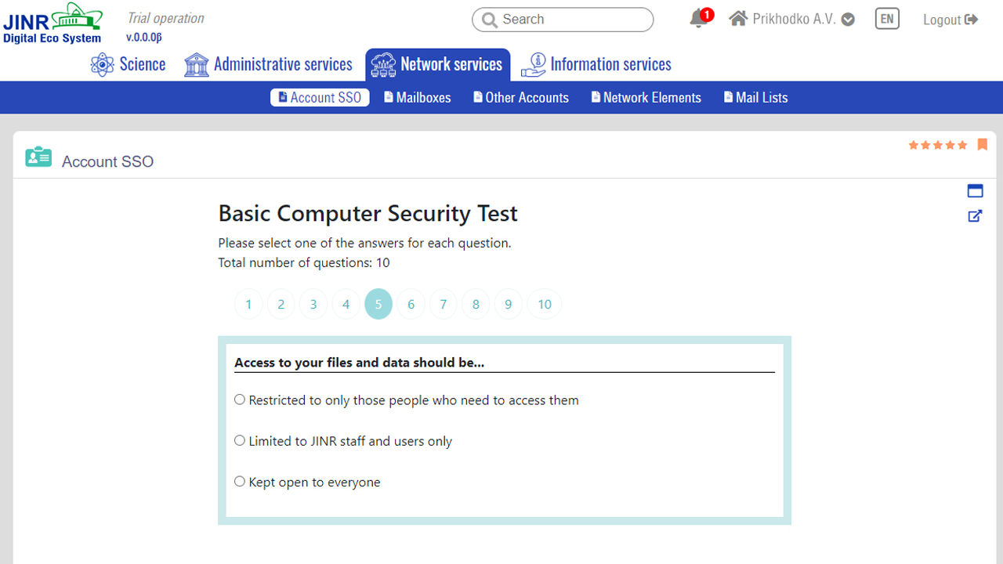
Task: Select 'Restricted to only those people' answer
Action: click(x=240, y=399)
